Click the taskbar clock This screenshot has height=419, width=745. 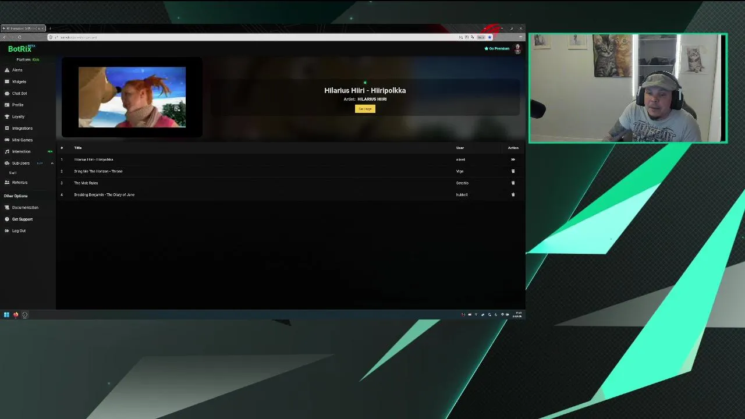click(517, 315)
